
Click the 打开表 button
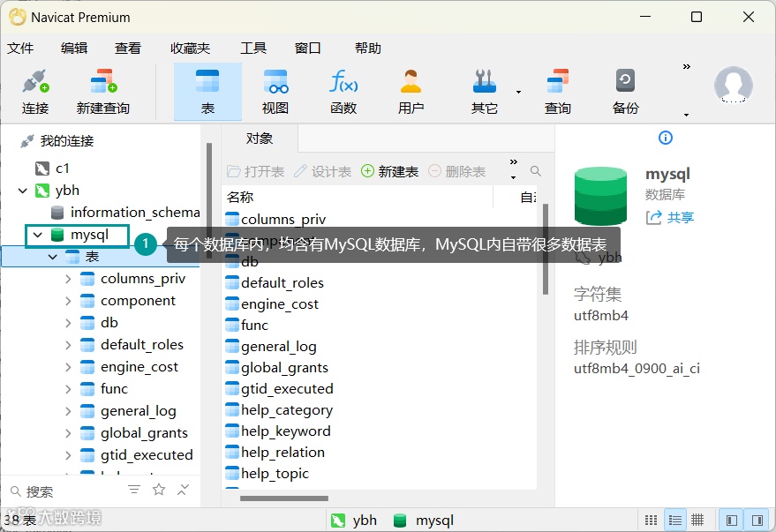pyautogui.click(x=255, y=171)
